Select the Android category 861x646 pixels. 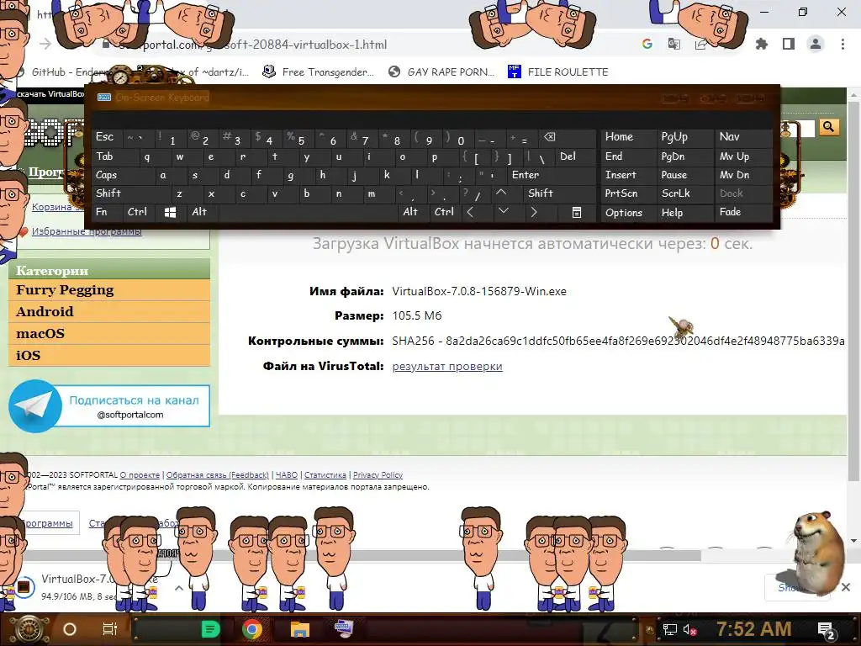click(x=109, y=312)
